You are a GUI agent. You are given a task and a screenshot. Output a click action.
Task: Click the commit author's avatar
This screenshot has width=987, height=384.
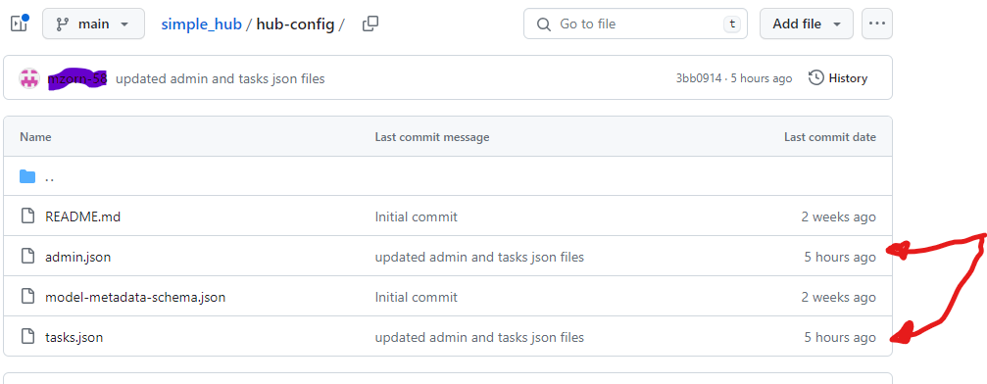click(x=29, y=78)
